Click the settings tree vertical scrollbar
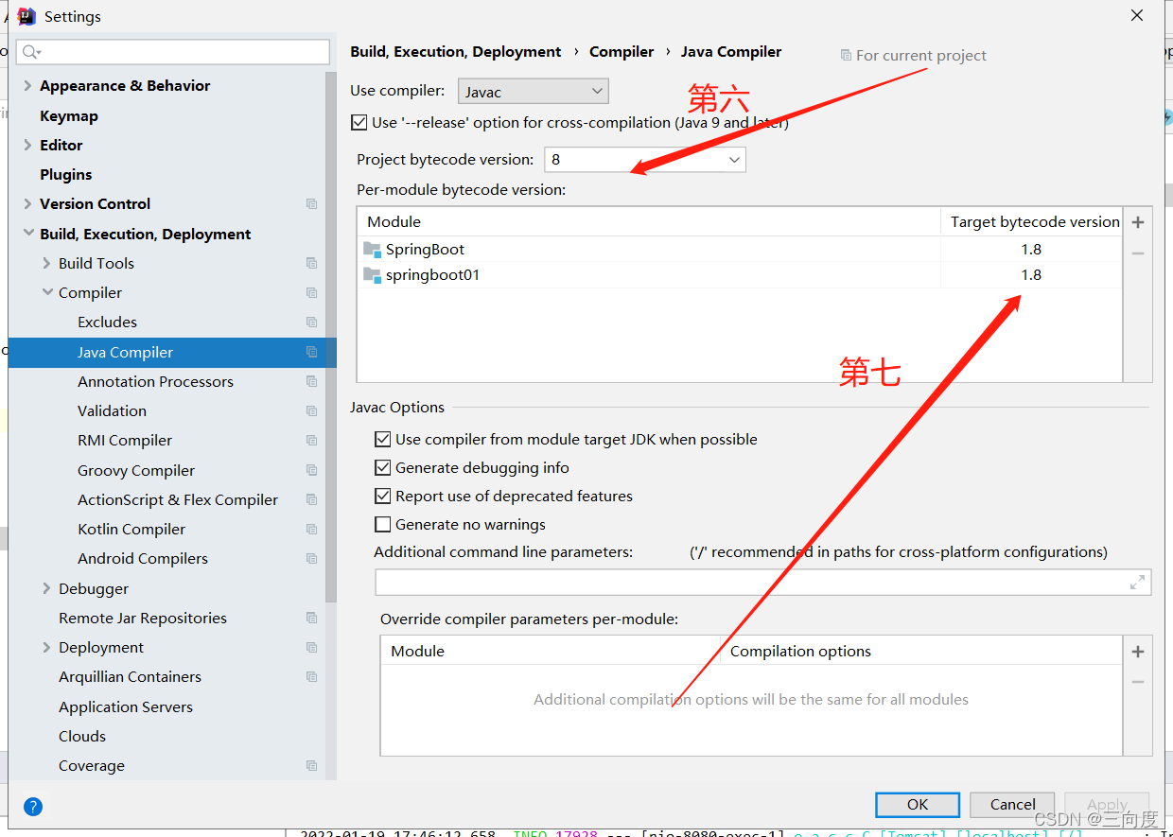This screenshot has height=837, width=1173. pyautogui.click(x=330, y=338)
